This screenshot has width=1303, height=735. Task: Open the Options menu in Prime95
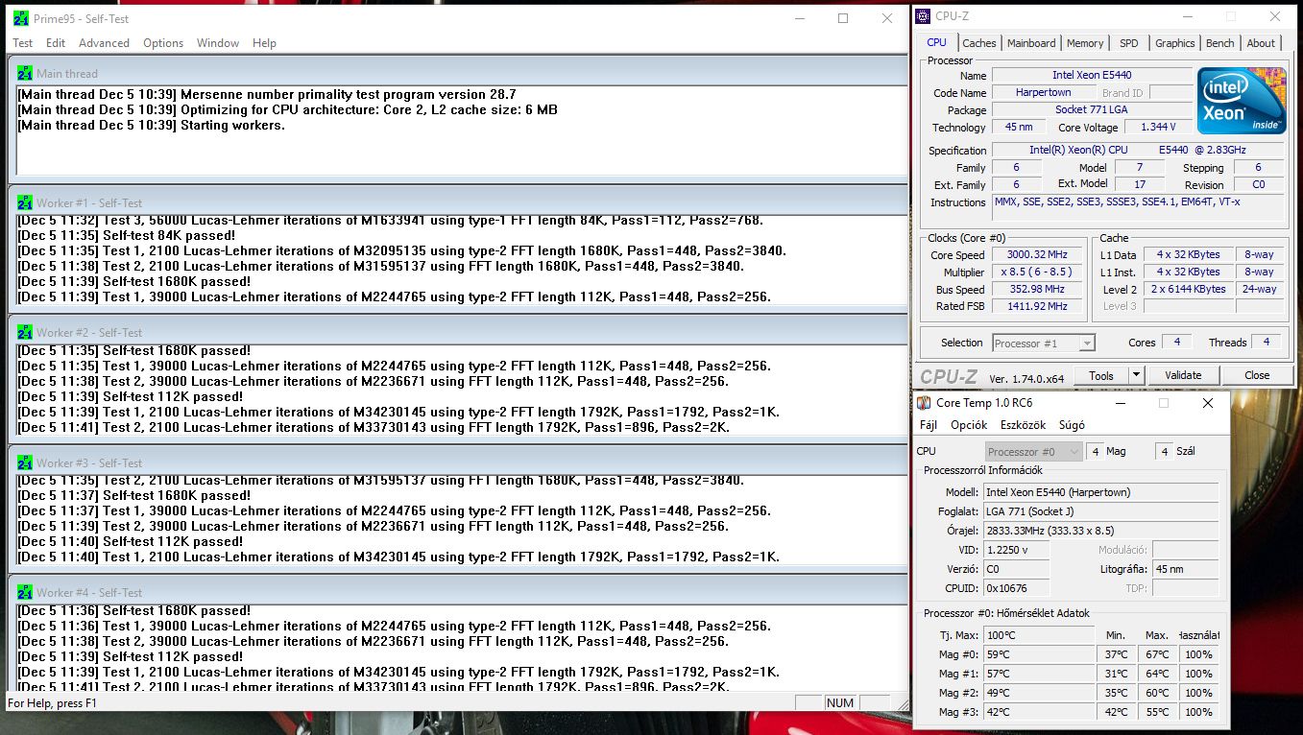pyautogui.click(x=163, y=43)
